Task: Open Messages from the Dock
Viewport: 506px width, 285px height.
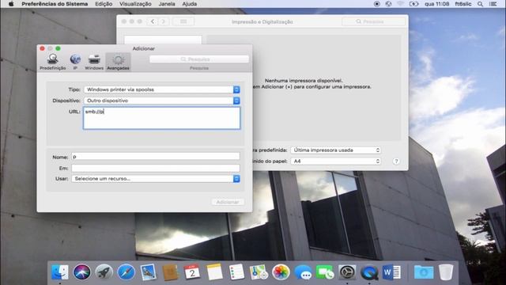Action: pyautogui.click(x=303, y=272)
